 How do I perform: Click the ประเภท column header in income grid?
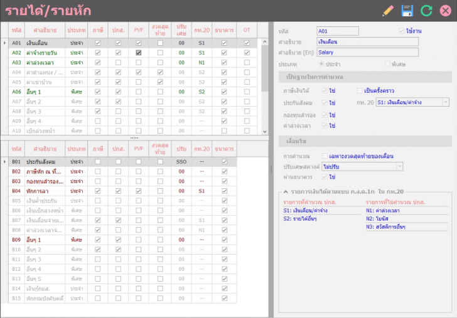coord(77,30)
